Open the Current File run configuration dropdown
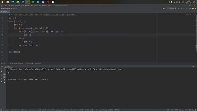The width and height of the screenshot is (197, 111). pos(172,9)
